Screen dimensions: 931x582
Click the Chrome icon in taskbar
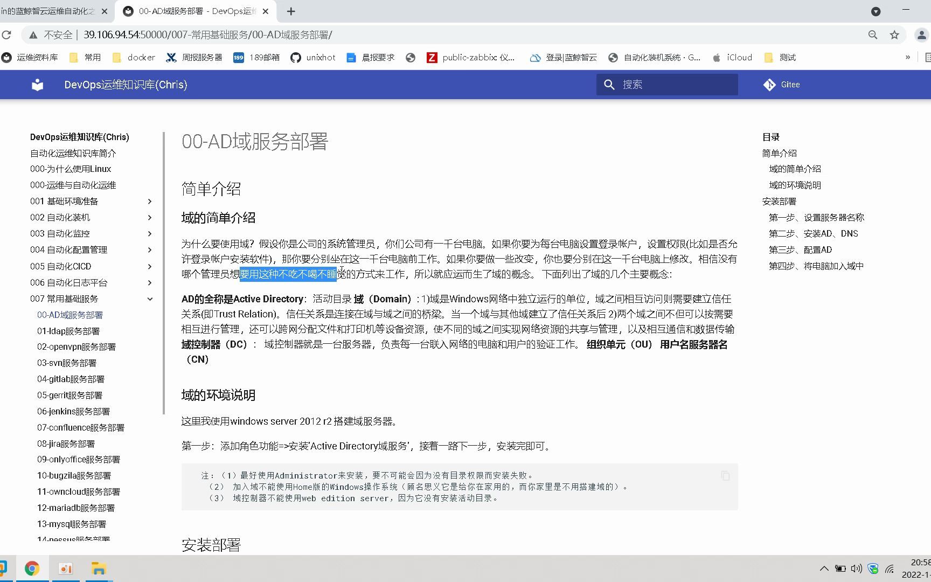(32, 569)
